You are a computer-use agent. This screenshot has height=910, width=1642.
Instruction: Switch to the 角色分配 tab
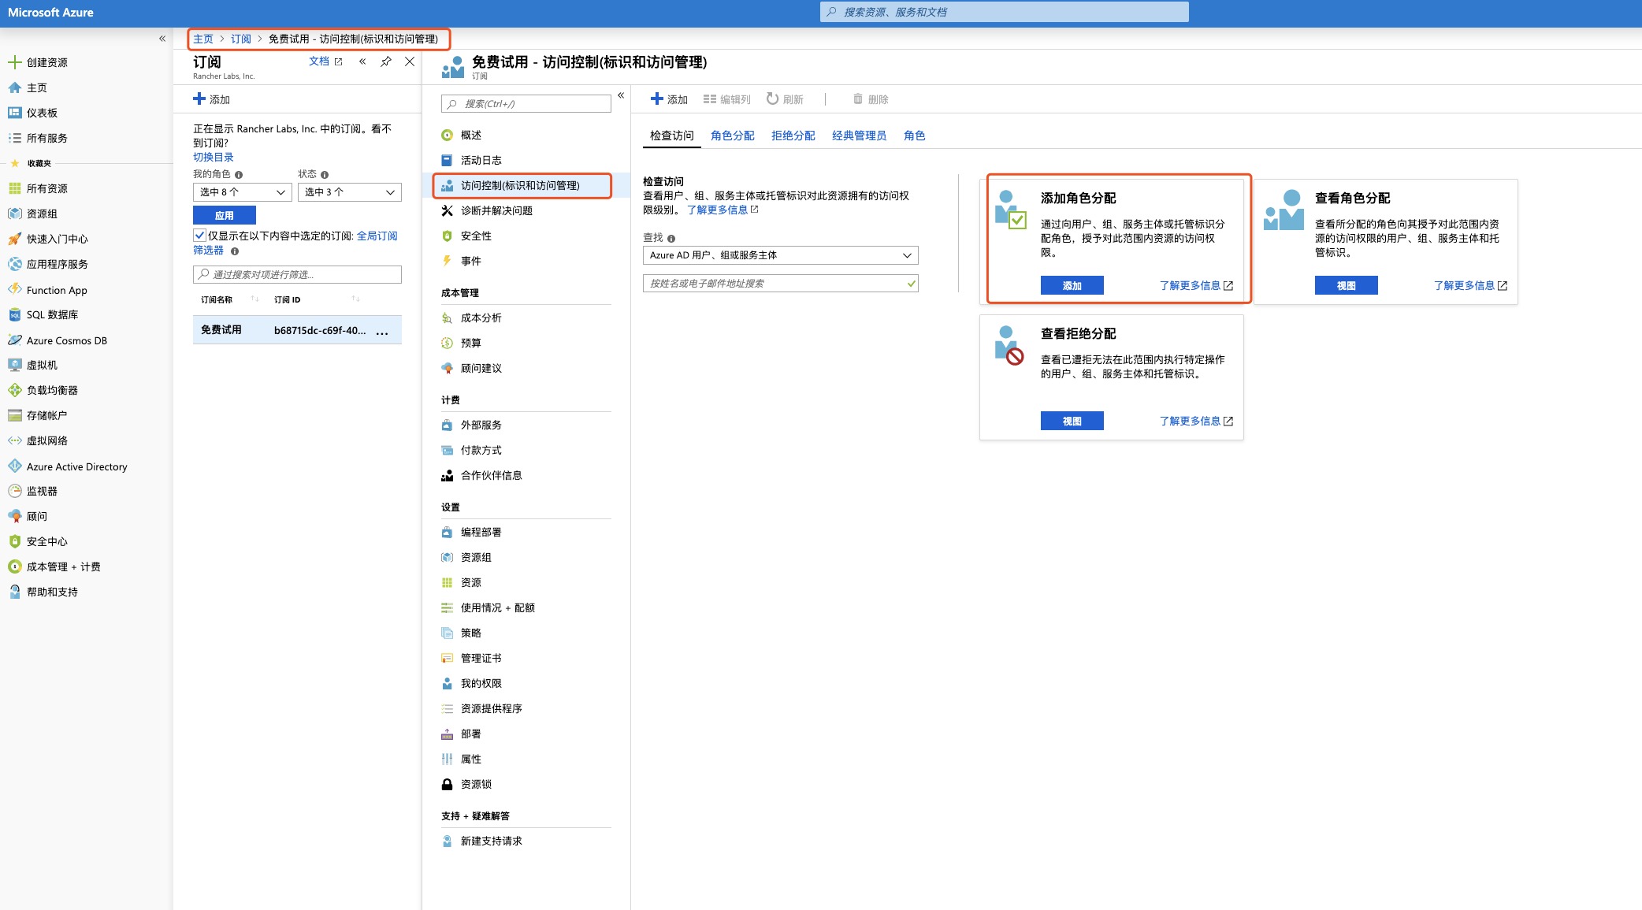point(732,136)
